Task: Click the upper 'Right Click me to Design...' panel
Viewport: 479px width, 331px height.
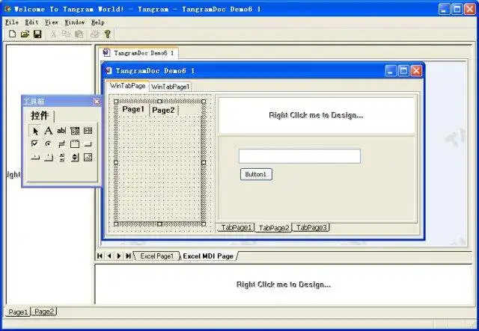Action: 316,115
